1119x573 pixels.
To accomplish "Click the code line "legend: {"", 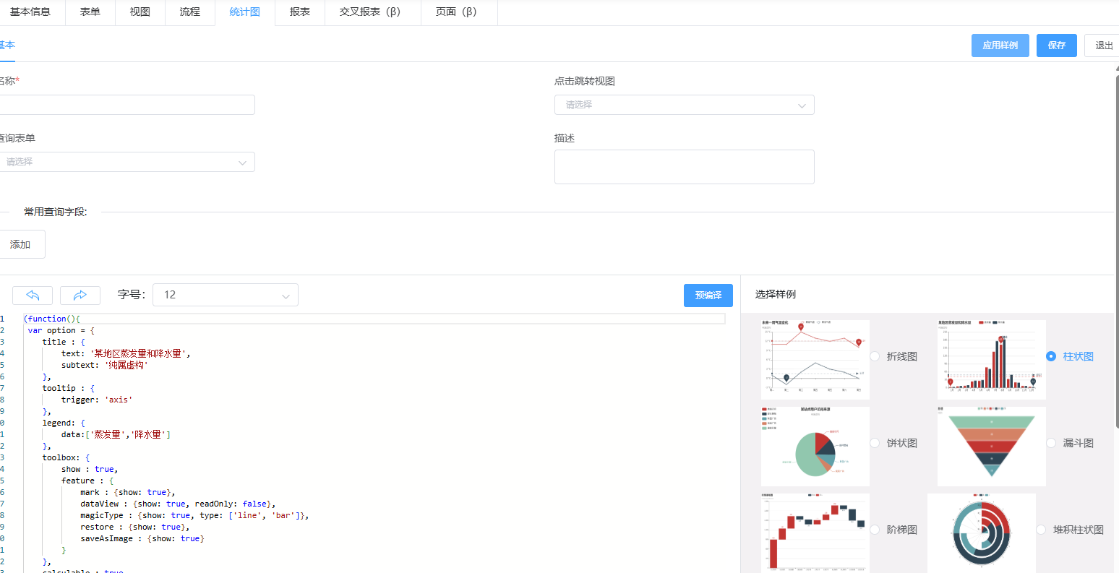I will [x=64, y=423].
